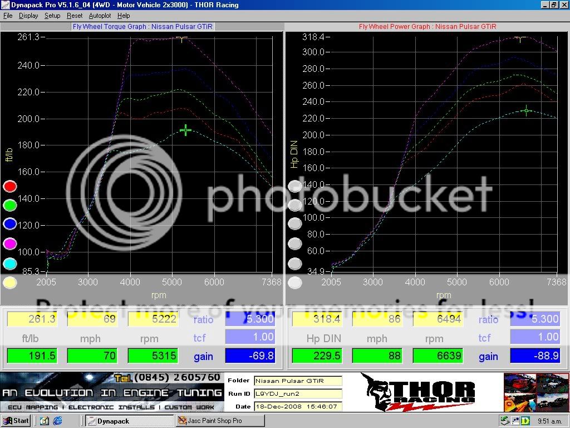Click the Dynapack title bar app icon
Image resolution: width=570 pixels, height=428 pixels.
click(x=5, y=5)
